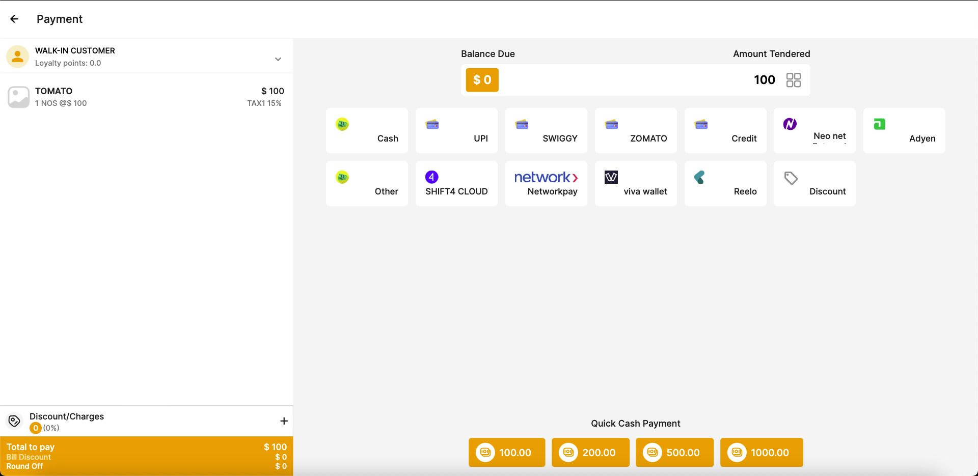Open the numeric keypad grid icon
The image size is (978, 476).
(x=794, y=80)
